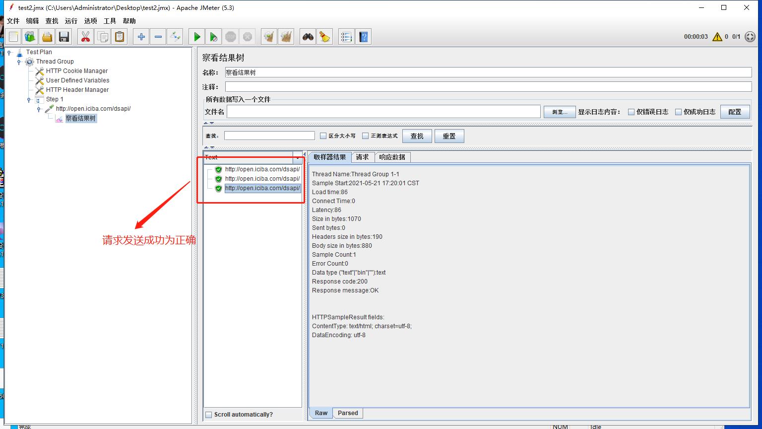Collapse the Test Plan tree node handle
The width and height of the screenshot is (762, 429).
tap(9, 52)
